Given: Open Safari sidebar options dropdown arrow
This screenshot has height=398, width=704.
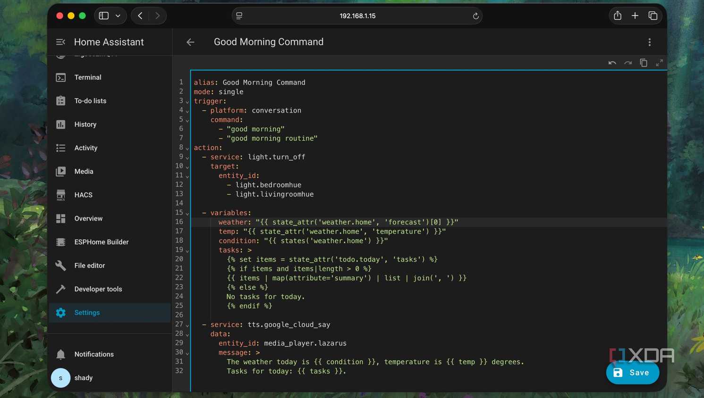Looking at the screenshot, I should pyautogui.click(x=118, y=16).
